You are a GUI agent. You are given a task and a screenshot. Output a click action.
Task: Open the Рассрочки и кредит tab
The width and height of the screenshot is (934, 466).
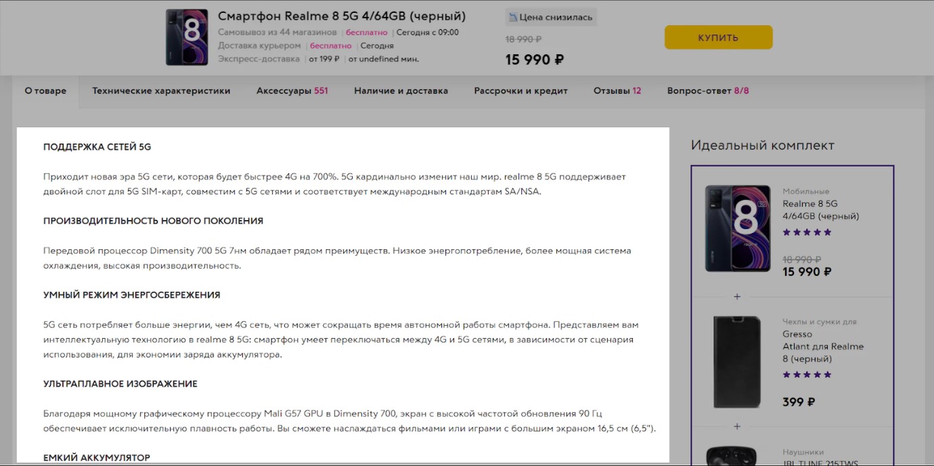520,90
